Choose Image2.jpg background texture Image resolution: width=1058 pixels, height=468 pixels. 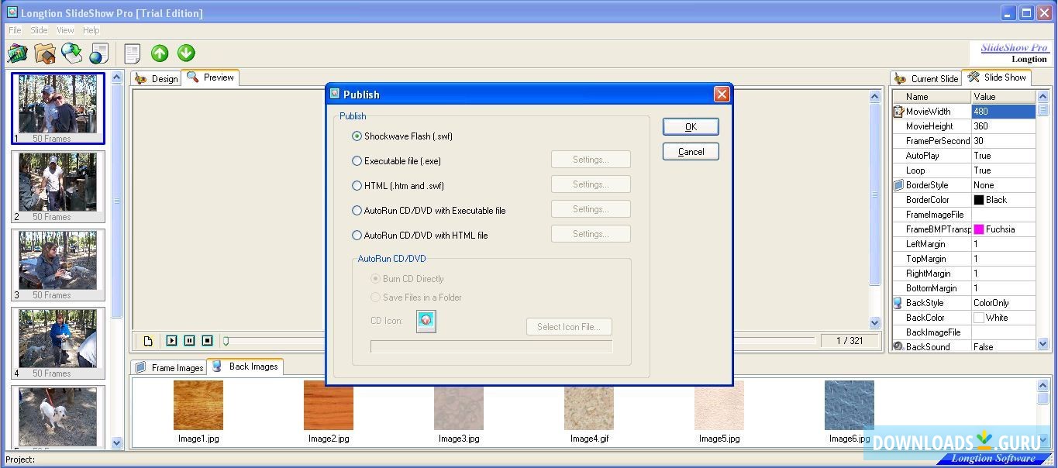[329, 405]
